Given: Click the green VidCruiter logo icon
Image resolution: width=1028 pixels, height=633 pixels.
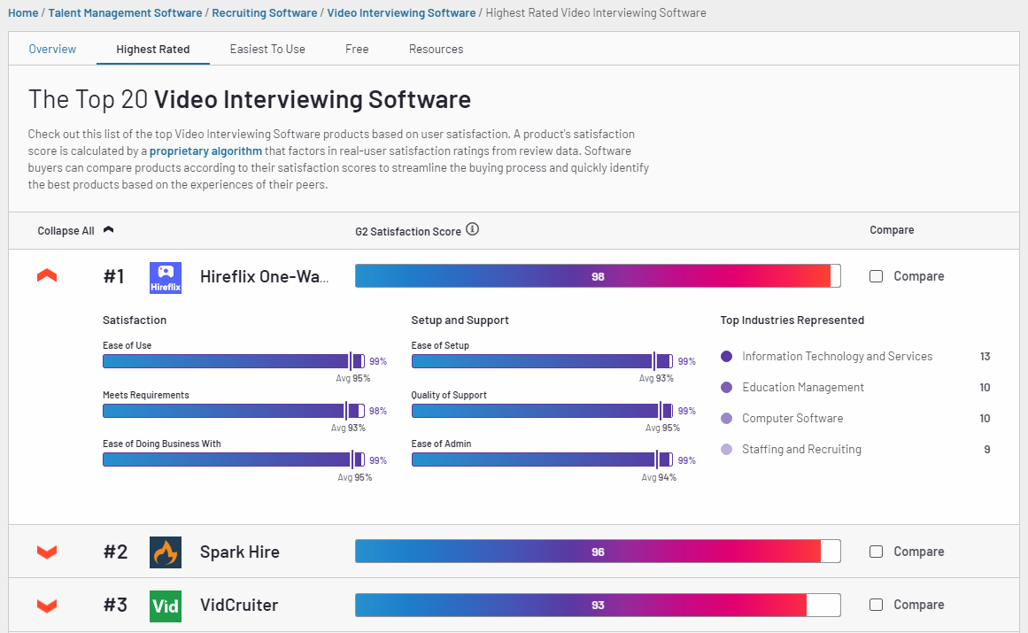Looking at the screenshot, I should pos(165,605).
